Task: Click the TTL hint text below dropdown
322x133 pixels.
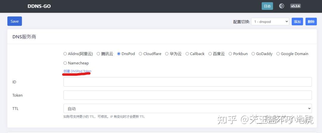Action: 104,117
